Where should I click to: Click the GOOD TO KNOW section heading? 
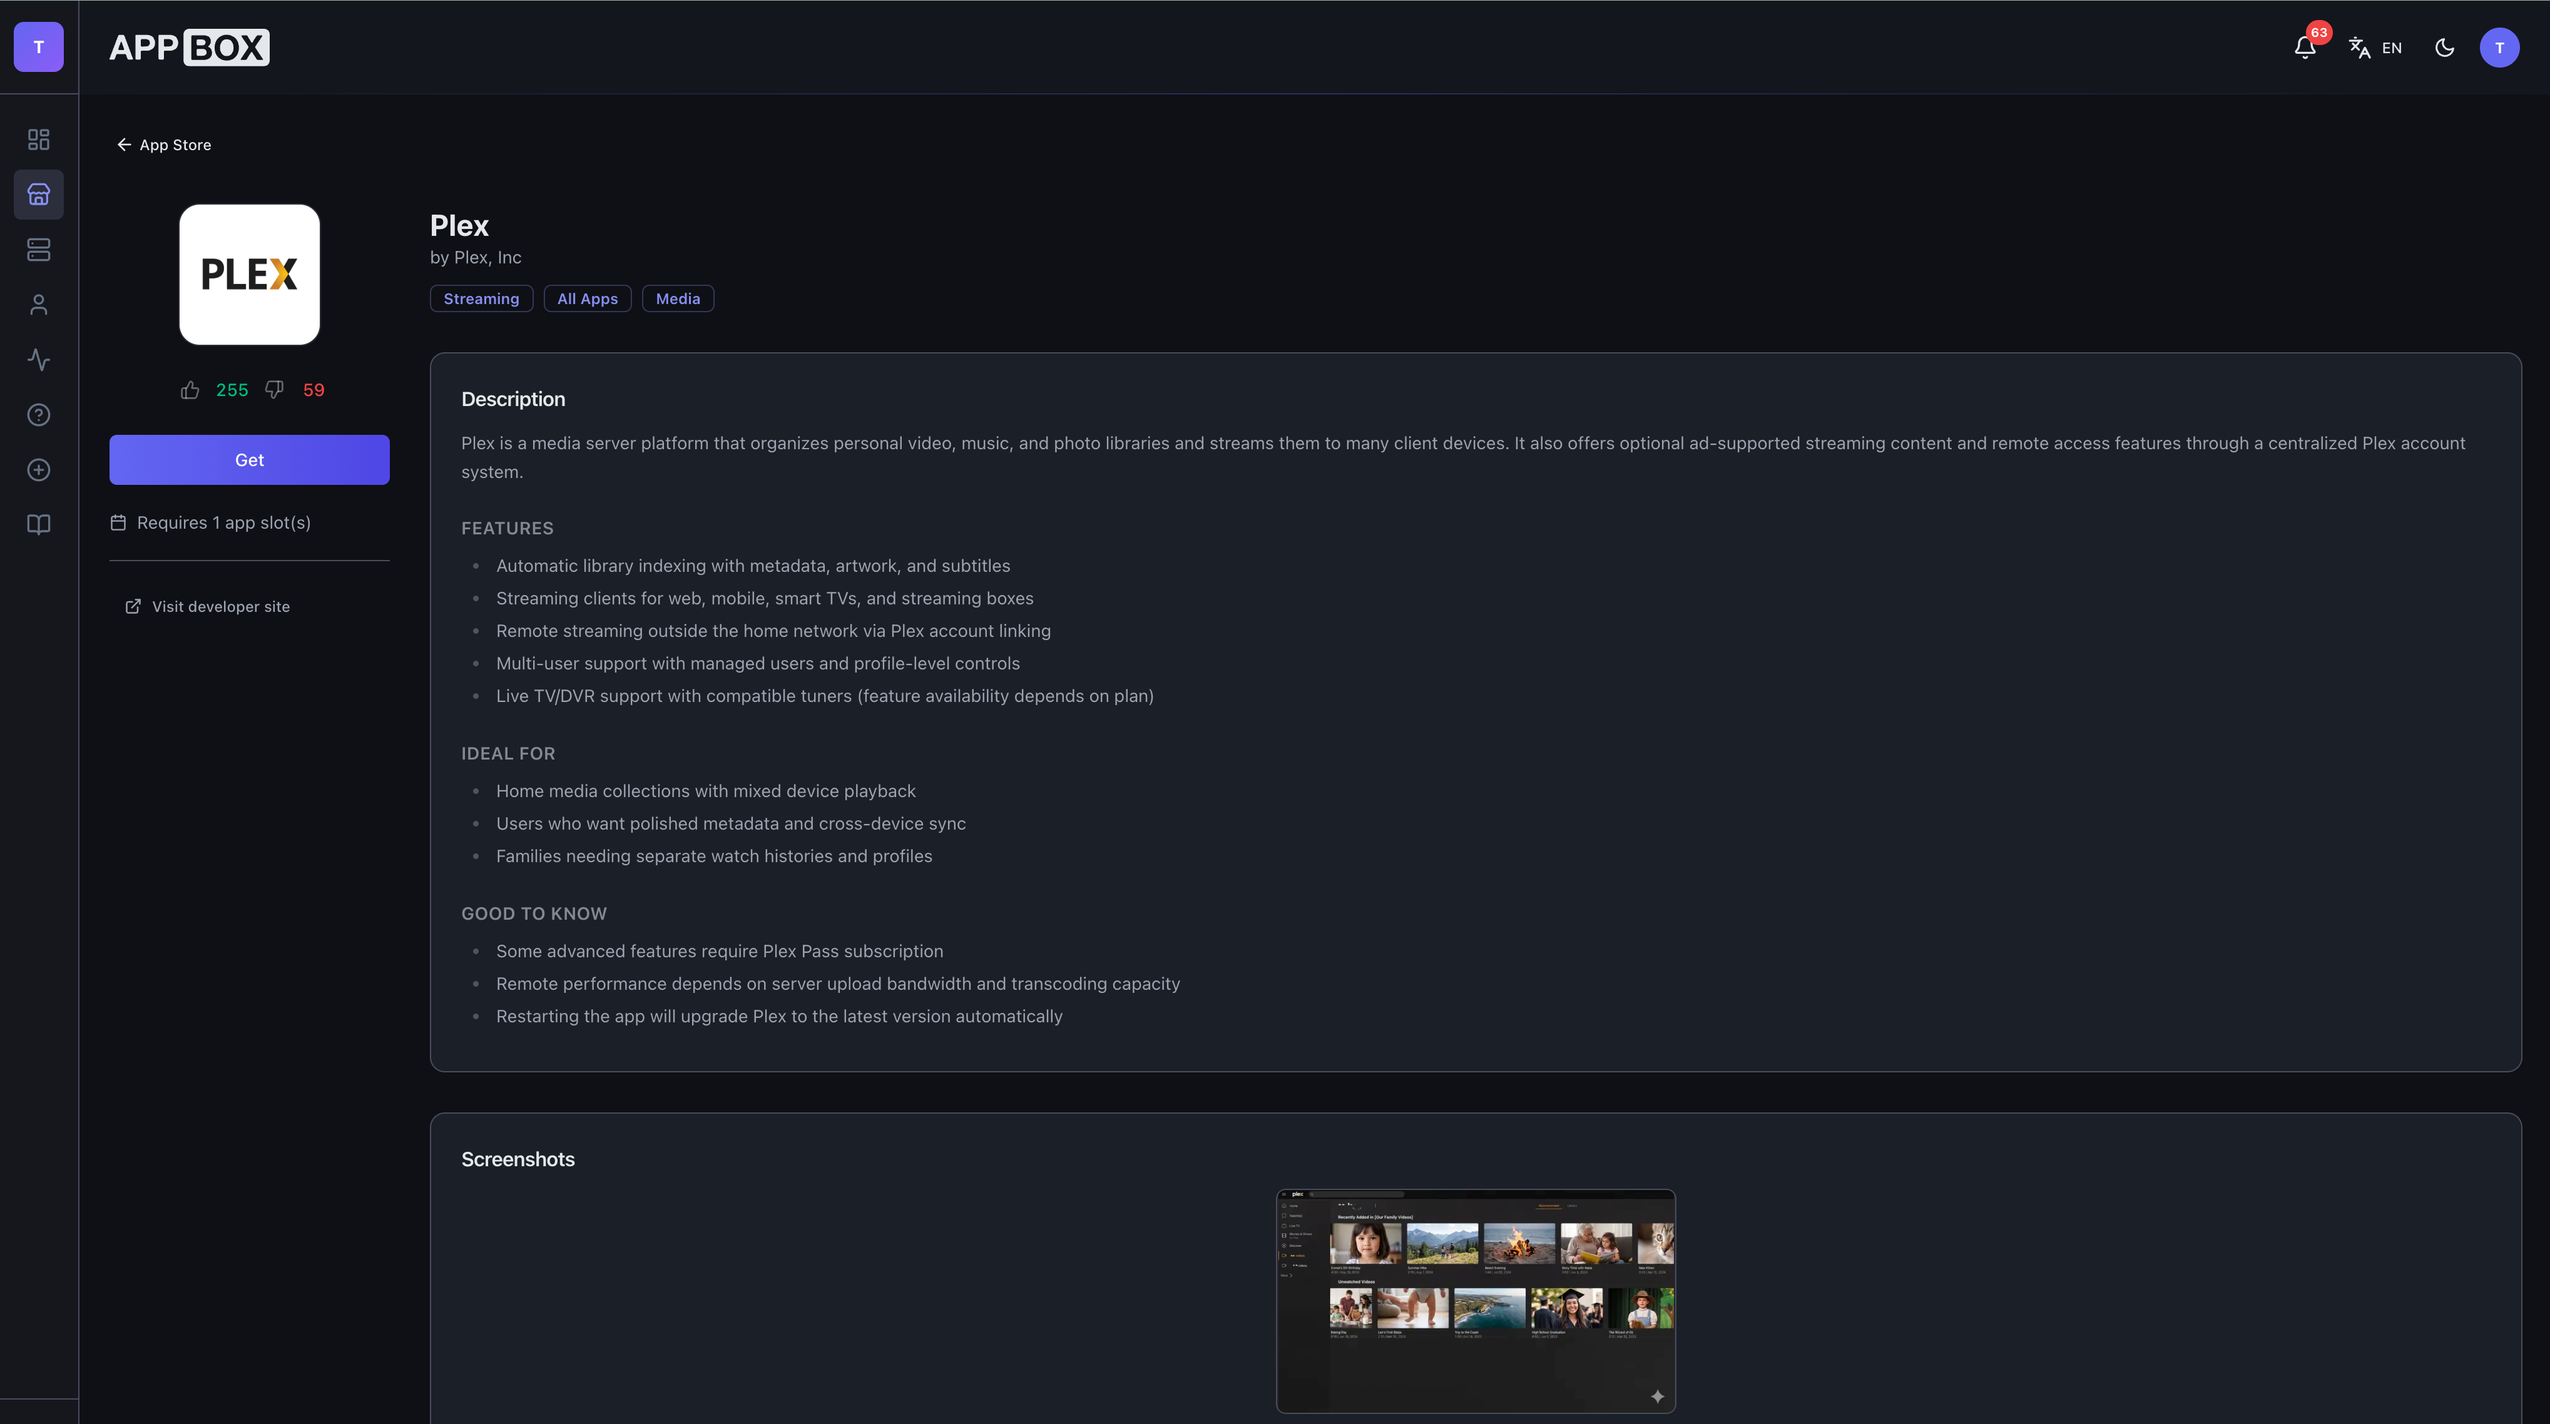(534, 914)
